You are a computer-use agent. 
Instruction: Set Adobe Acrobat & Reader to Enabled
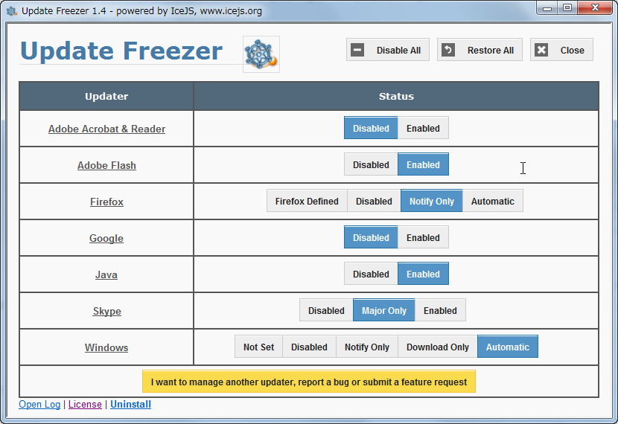point(423,128)
